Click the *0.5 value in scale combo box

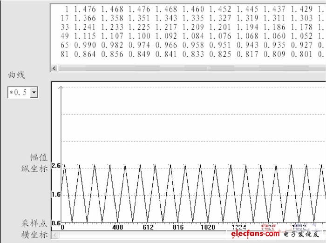pyautogui.click(x=18, y=93)
